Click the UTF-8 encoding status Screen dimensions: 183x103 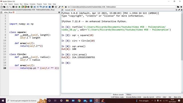tap(158, 97)
